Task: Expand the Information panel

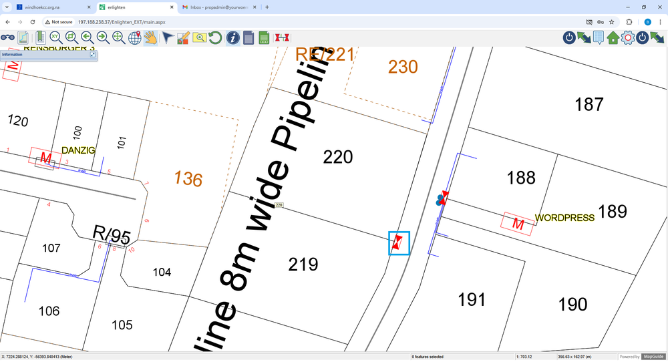Action: point(93,55)
